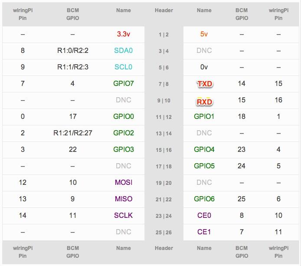Select the red 3.3v pin label
Viewport: 301px width, 266px height.
[x=124, y=34]
